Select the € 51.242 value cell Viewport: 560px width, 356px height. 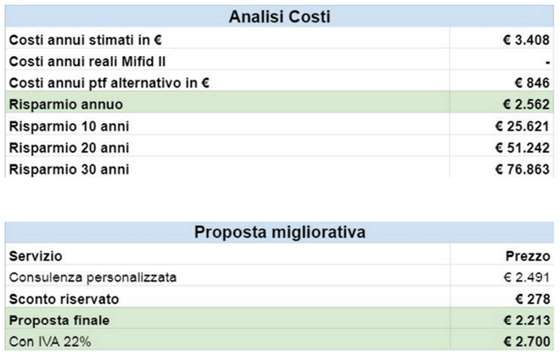[x=524, y=147]
